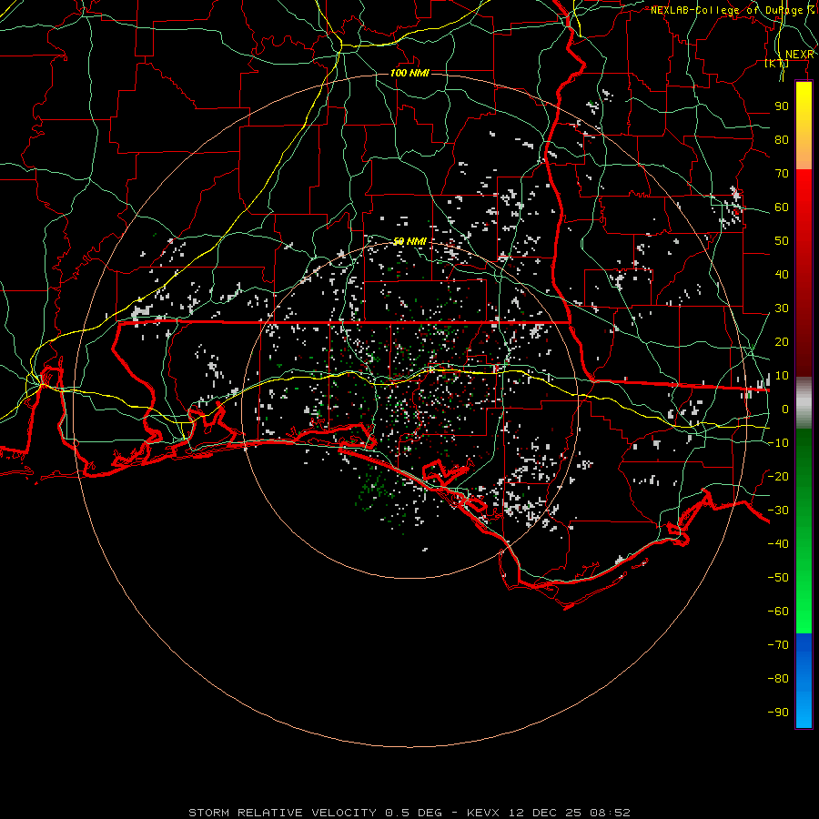Select the -40 value on the velocity scale
819x819 pixels.
(x=778, y=544)
